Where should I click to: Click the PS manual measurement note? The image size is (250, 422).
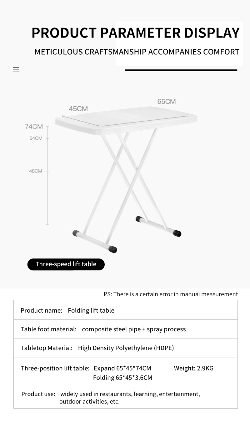pyautogui.click(x=171, y=294)
